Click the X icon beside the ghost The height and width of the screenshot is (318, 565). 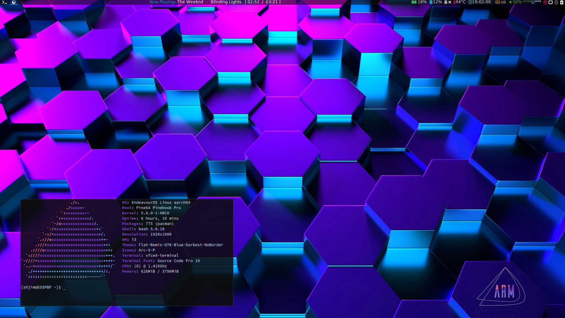coord(450,2)
